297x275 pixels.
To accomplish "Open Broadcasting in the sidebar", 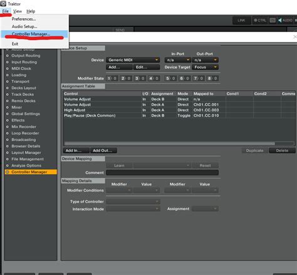I will click(x=24, y=140).
